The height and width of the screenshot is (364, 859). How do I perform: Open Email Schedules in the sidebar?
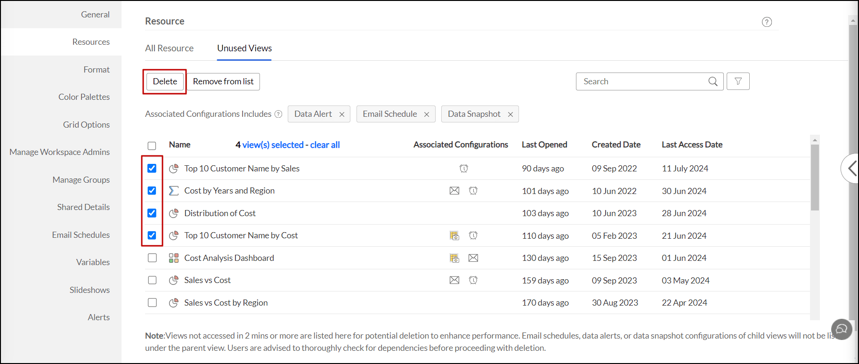point(81,235)
